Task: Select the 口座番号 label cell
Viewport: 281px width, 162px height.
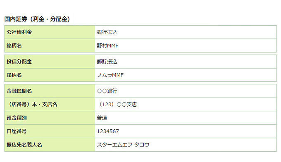Action: pos(50,131)
